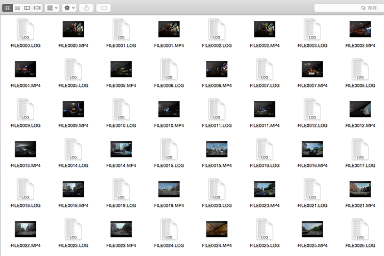Select the FILE0016.LOG document icon
This screenshot has height=256, width=384.
(265, 149)
